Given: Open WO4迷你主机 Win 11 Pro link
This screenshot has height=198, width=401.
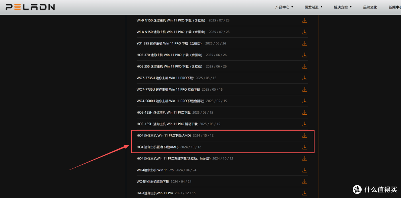Looking at the screenshot, I should tap(155, 170).
